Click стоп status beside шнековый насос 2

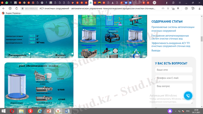click(62, 99)
